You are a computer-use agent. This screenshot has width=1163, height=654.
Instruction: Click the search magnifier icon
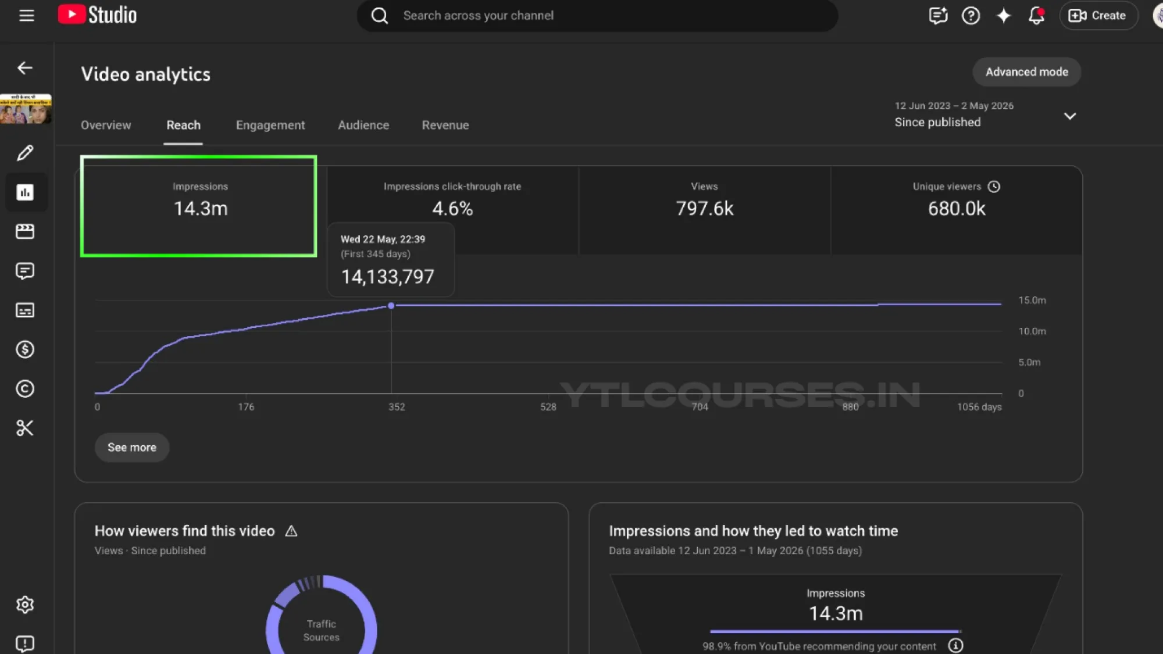pyautogui.click(x=380, y=16)
